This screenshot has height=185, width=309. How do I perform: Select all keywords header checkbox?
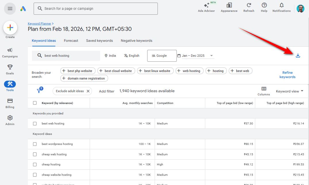(x=35, y=103)
